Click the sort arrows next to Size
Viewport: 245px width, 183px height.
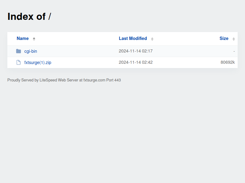pyautogui.click(x=234, y=39)
